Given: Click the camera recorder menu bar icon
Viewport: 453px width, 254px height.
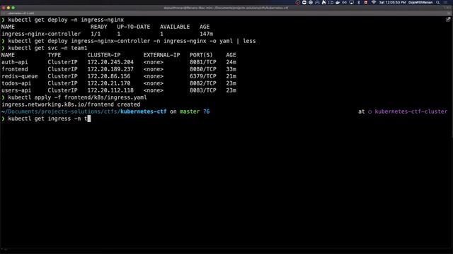Looking at the screenshot, I should click(331, 2).
